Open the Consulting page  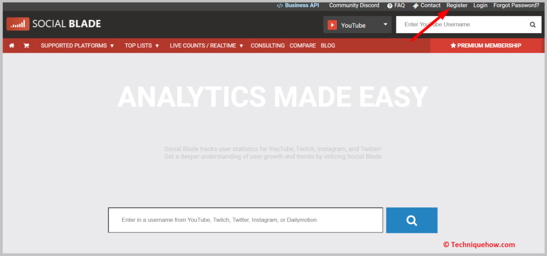pyautogui.click(x=268, y=46)
